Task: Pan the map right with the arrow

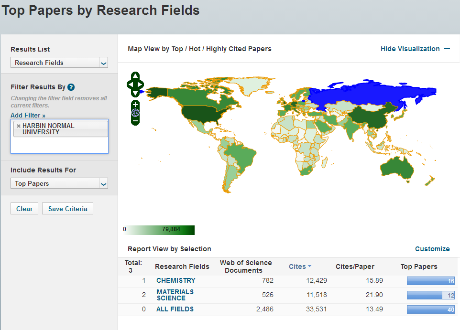Action: click(141, 85)
